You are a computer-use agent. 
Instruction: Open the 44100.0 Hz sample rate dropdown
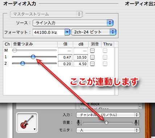coord(51,32)
